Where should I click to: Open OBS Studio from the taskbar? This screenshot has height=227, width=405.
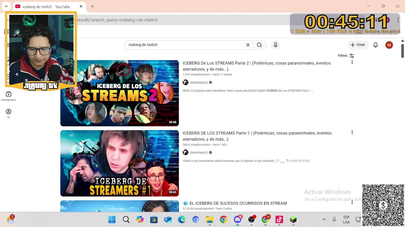(x=252, y=220)
